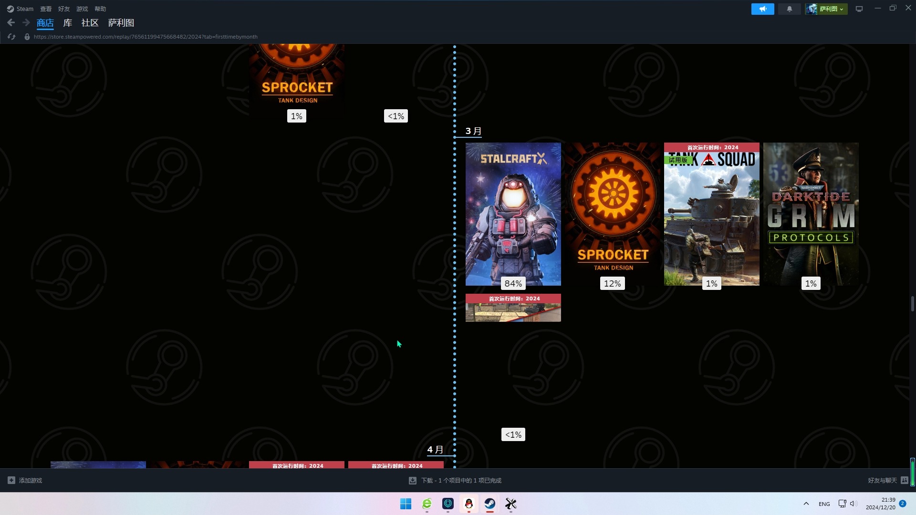
Task: Click the 1% badge under Tank Squad
Action: 712,283
